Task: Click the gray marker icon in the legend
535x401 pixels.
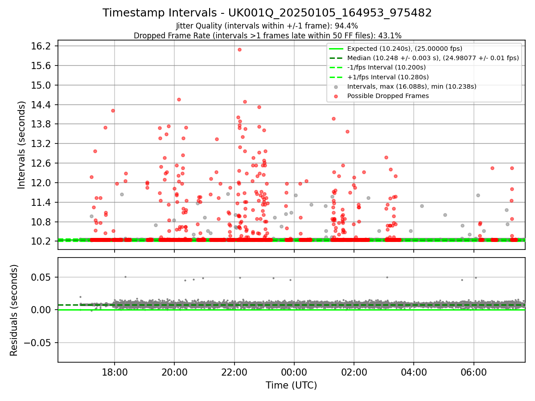Action: pyautogui.click(x=336, y=87)
